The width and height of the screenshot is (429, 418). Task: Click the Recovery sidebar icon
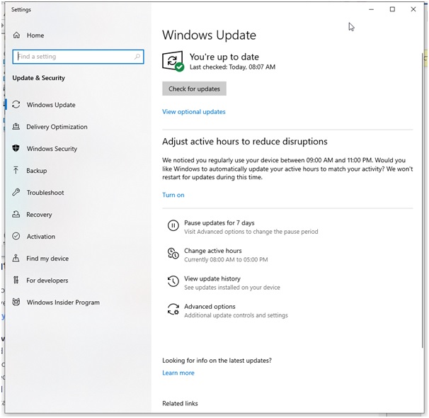coord(16,215)
